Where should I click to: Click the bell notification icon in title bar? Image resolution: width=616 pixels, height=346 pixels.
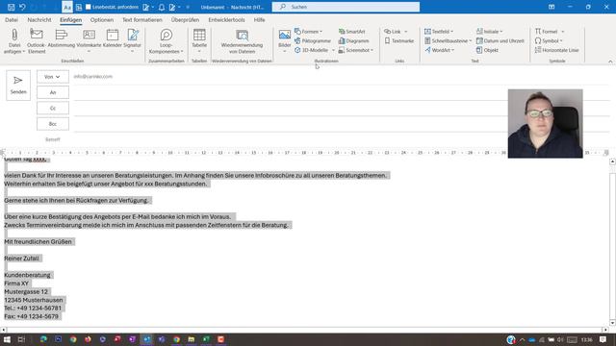click(162, 7)
